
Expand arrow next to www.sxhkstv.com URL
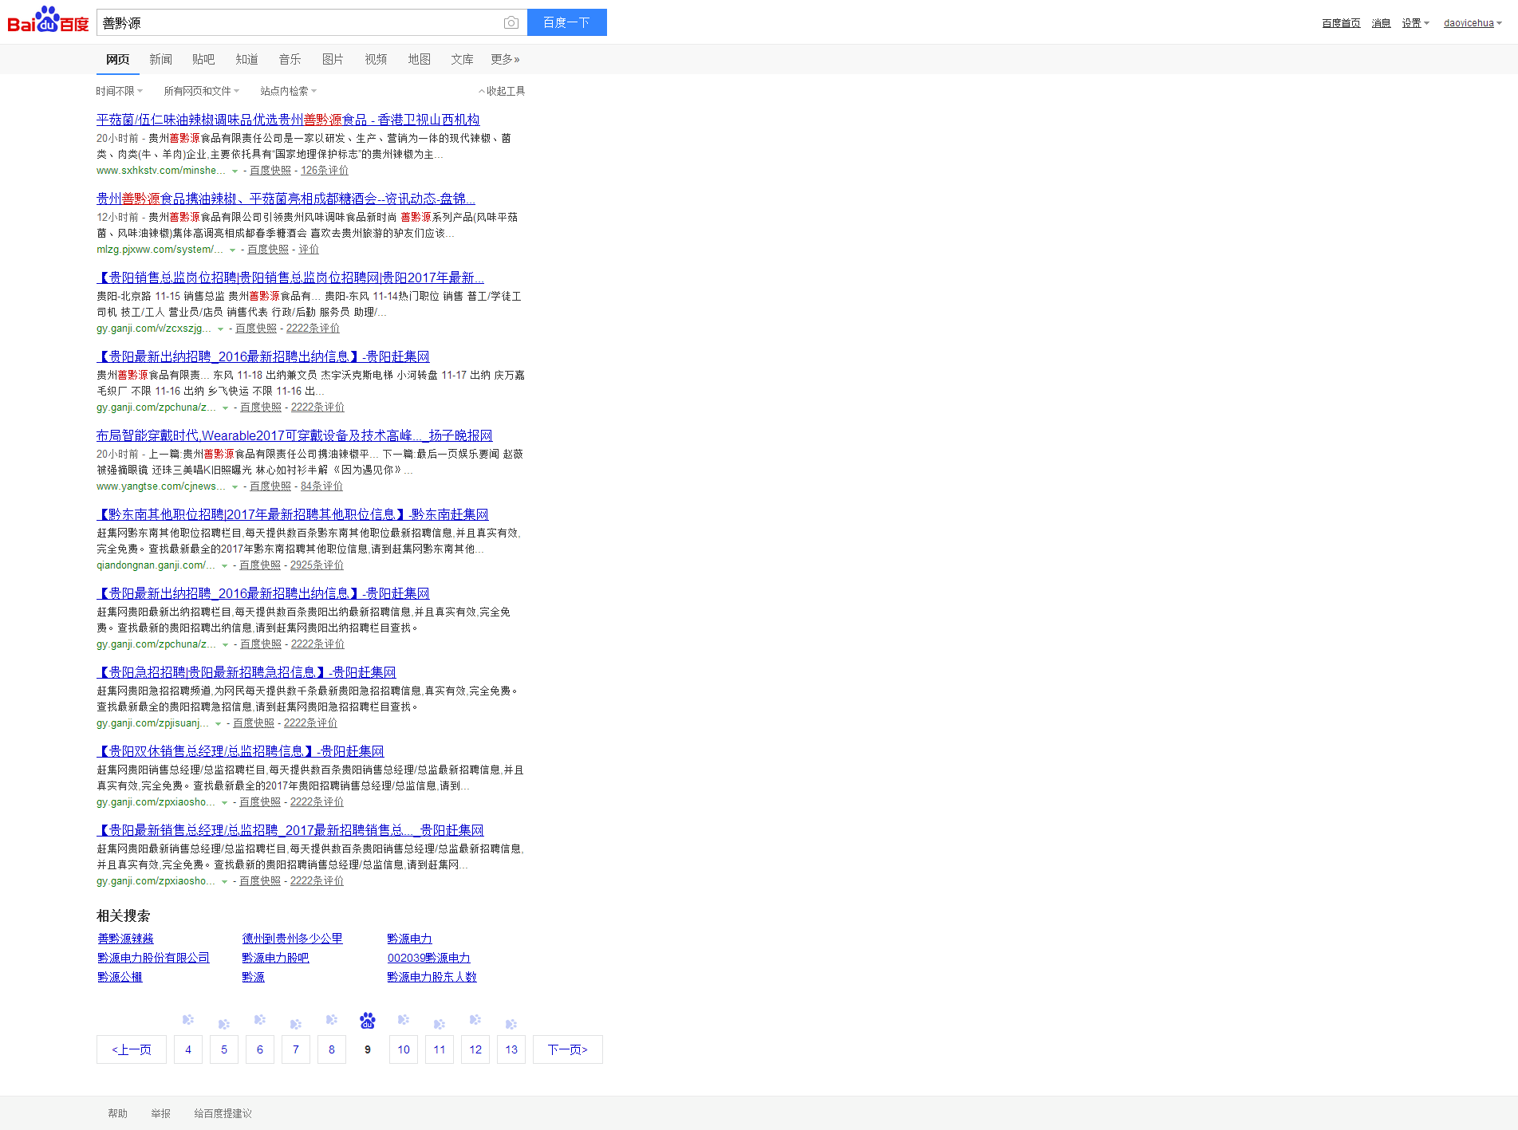coord(235,171)
